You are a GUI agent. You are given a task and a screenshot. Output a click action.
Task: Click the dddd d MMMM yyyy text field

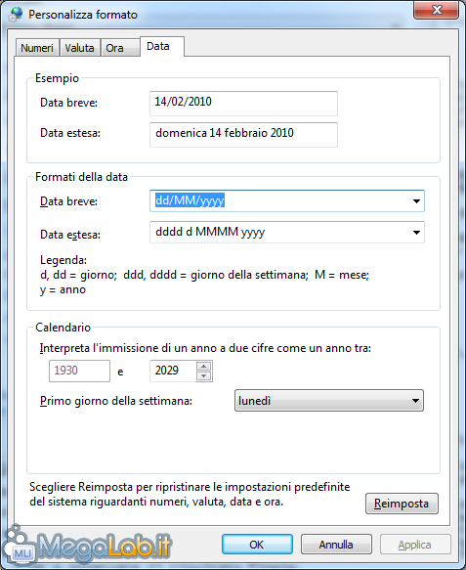(279, 232)
